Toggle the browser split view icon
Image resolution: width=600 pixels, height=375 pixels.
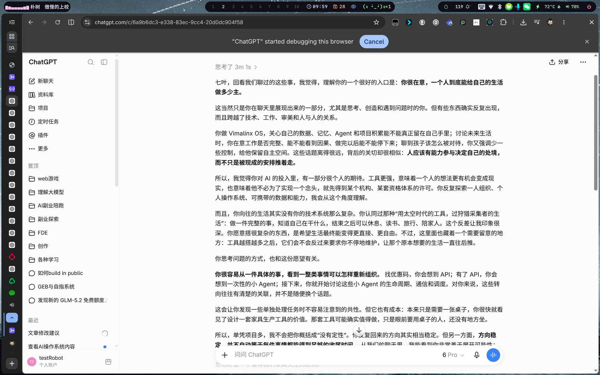coord(71,22)
